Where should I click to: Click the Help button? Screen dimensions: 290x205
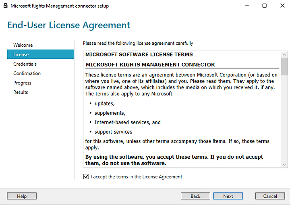[x=22, y=196]
